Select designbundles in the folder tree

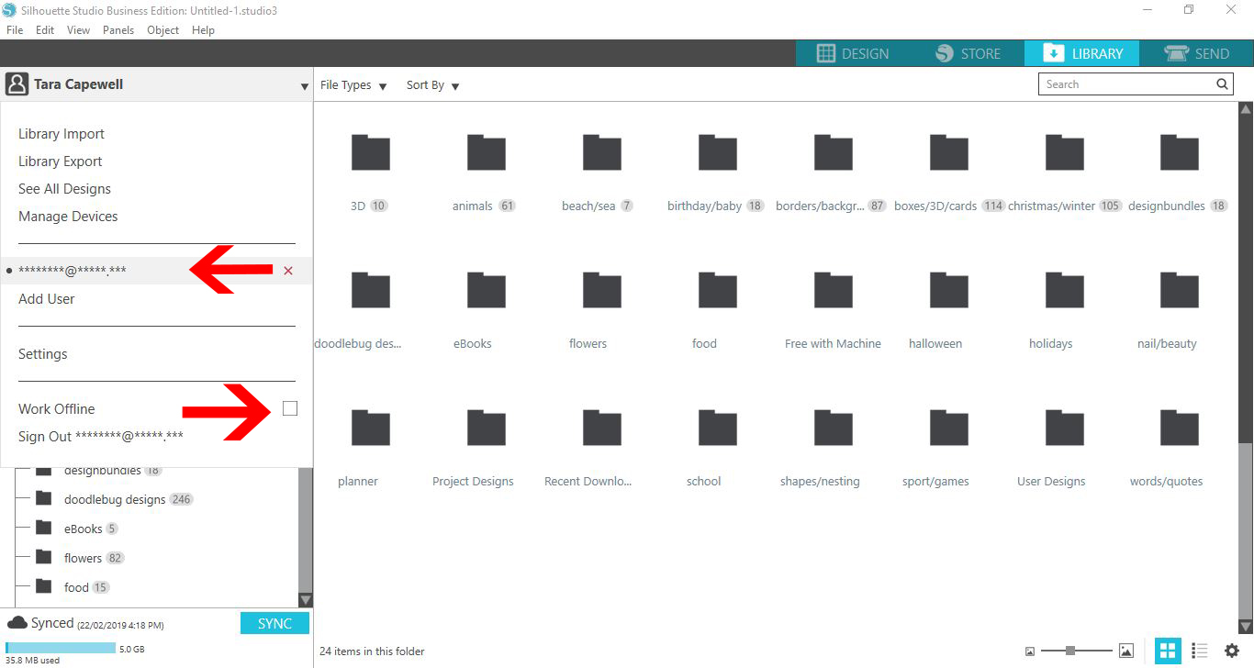pyautogui.click(x=103, y=471)
